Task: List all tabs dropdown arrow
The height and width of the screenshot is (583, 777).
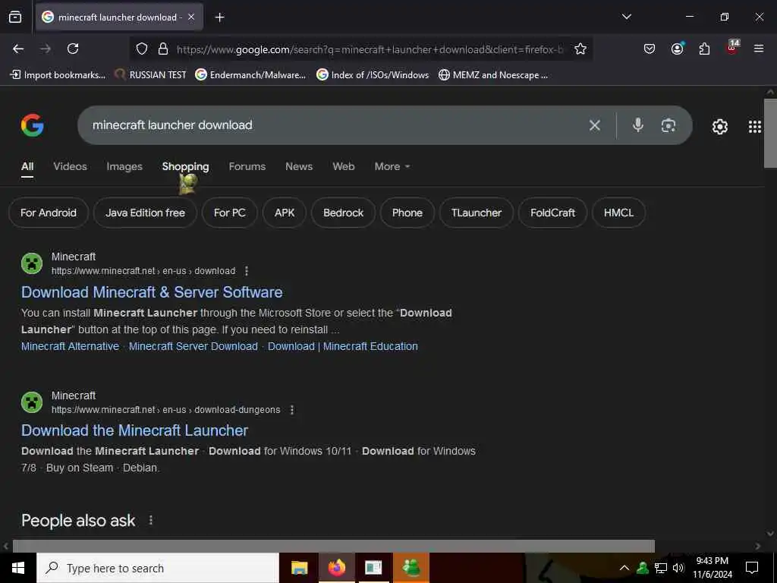Action: point(626,17)
